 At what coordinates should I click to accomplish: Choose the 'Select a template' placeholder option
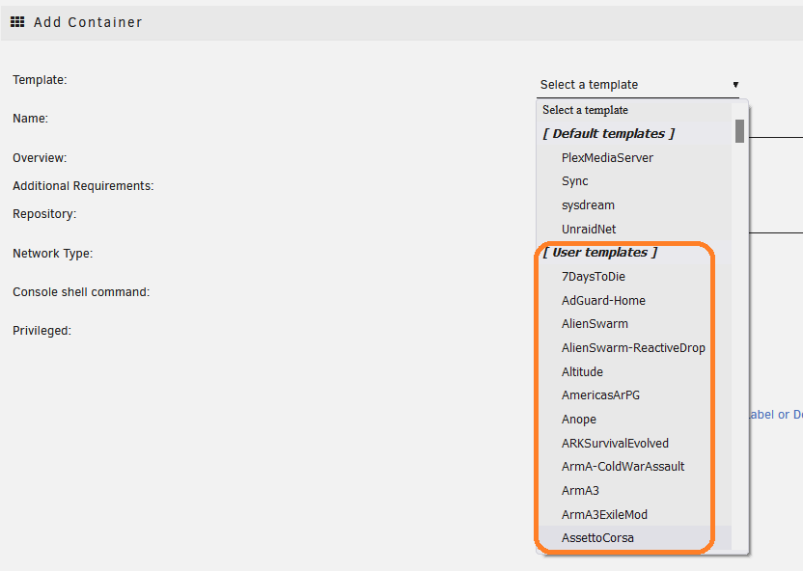(x=634, y=110)
